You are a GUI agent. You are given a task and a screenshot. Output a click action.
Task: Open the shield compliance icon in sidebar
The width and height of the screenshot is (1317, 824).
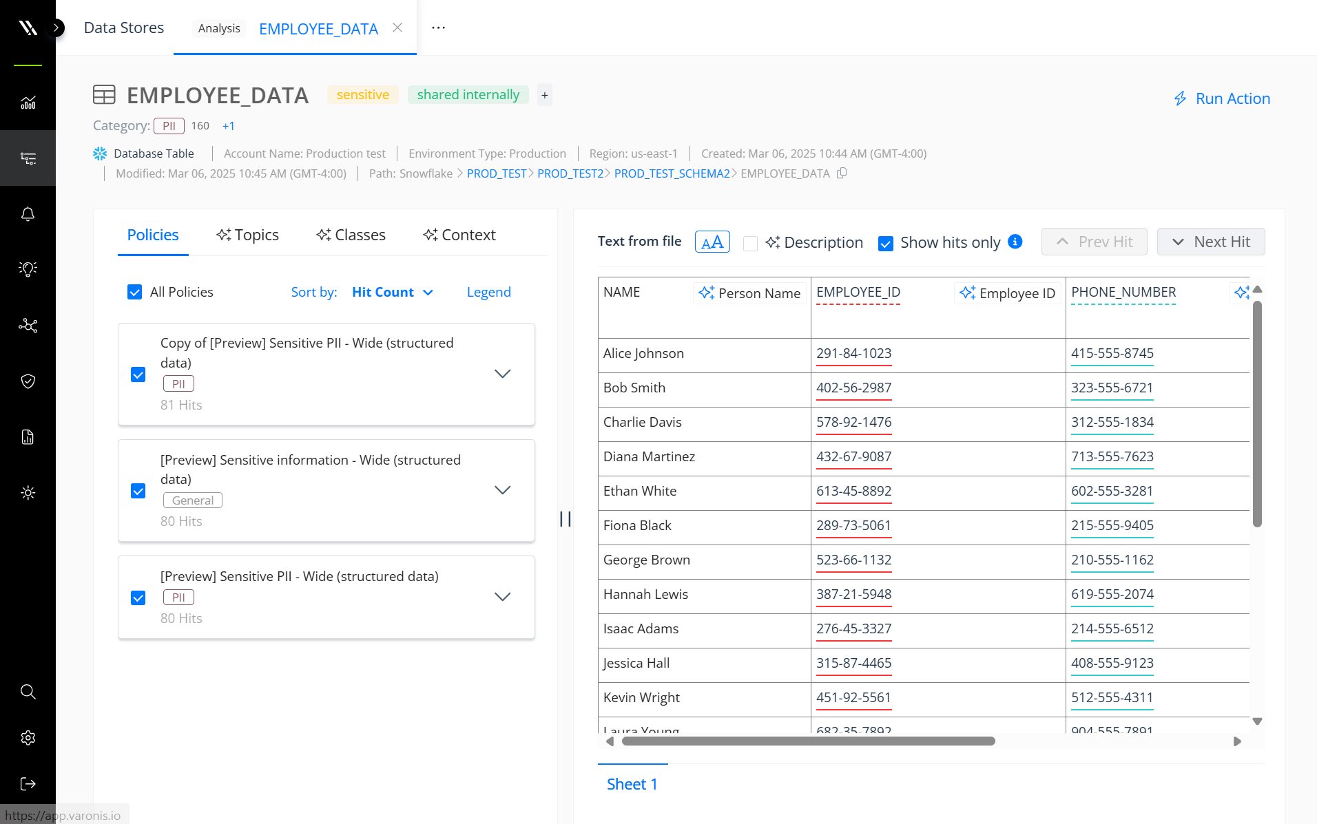(28, 381)
